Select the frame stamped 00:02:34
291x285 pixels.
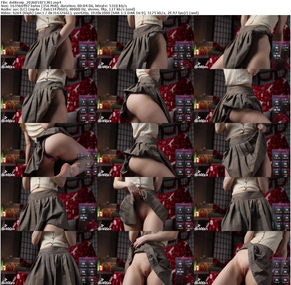click(49, 204)
